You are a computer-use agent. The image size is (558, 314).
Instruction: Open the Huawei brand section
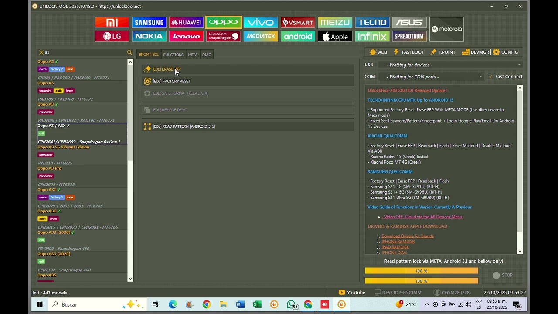pyautogui.click(x=186, y=22)
